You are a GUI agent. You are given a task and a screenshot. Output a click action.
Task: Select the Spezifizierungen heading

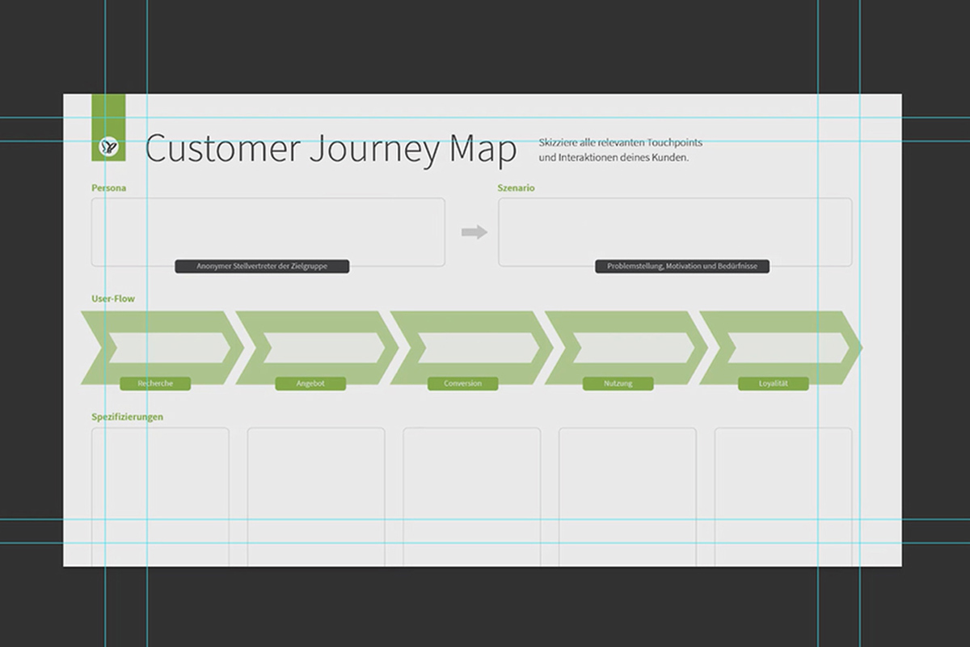128,417
